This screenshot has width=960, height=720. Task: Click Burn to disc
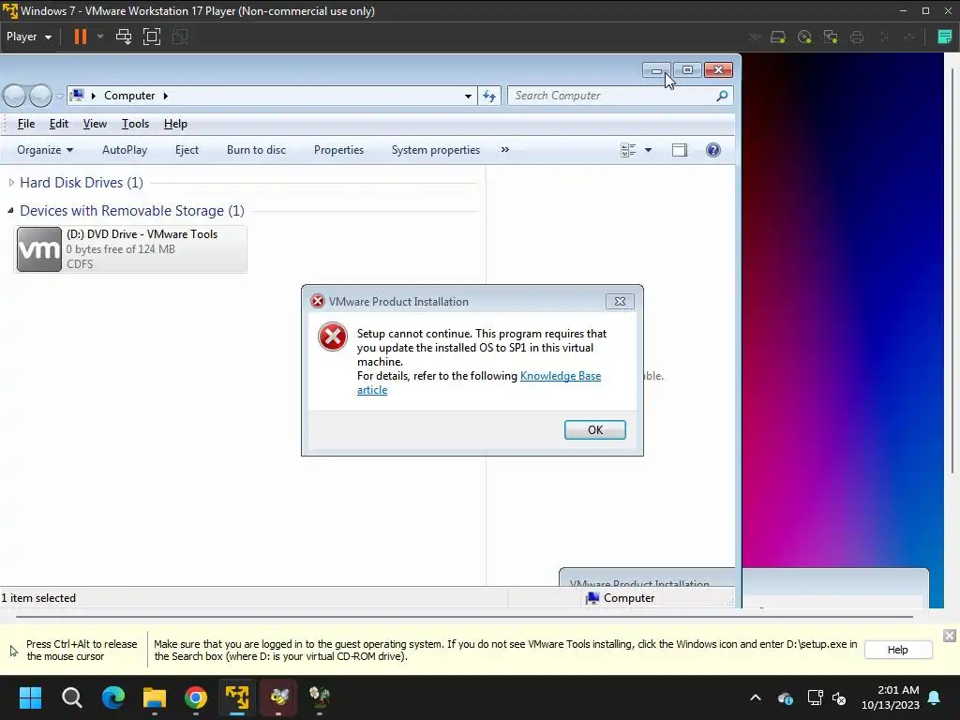click(256, 150)
